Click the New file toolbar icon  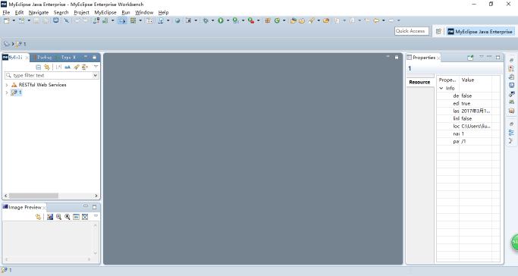point(7,20)
